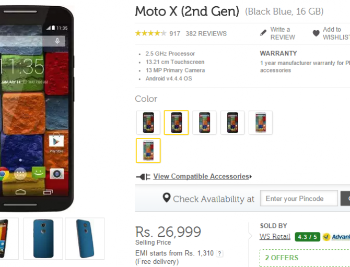Click the EMI question mark help icon
Image resolution: width=350 pixels, height=267 pixels.
point(219,253)
